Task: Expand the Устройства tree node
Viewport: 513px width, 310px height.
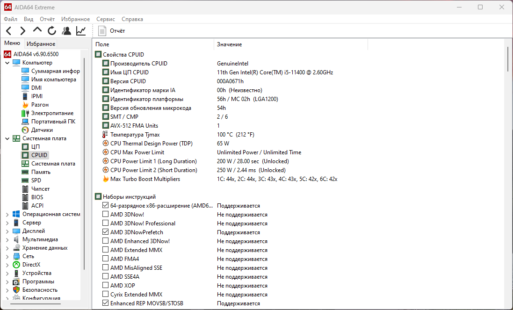Action: tap(7, 273)
